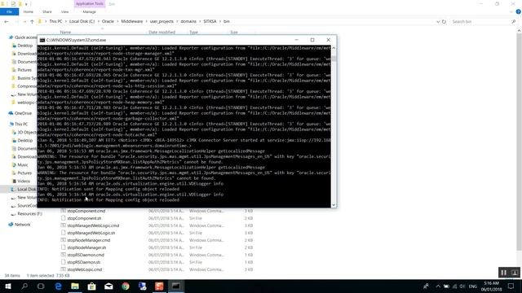The height and width of the screenshot is (293, 522).
Task: Navigate to Local Disk (C:) breadcrumb
Action: 82,21
